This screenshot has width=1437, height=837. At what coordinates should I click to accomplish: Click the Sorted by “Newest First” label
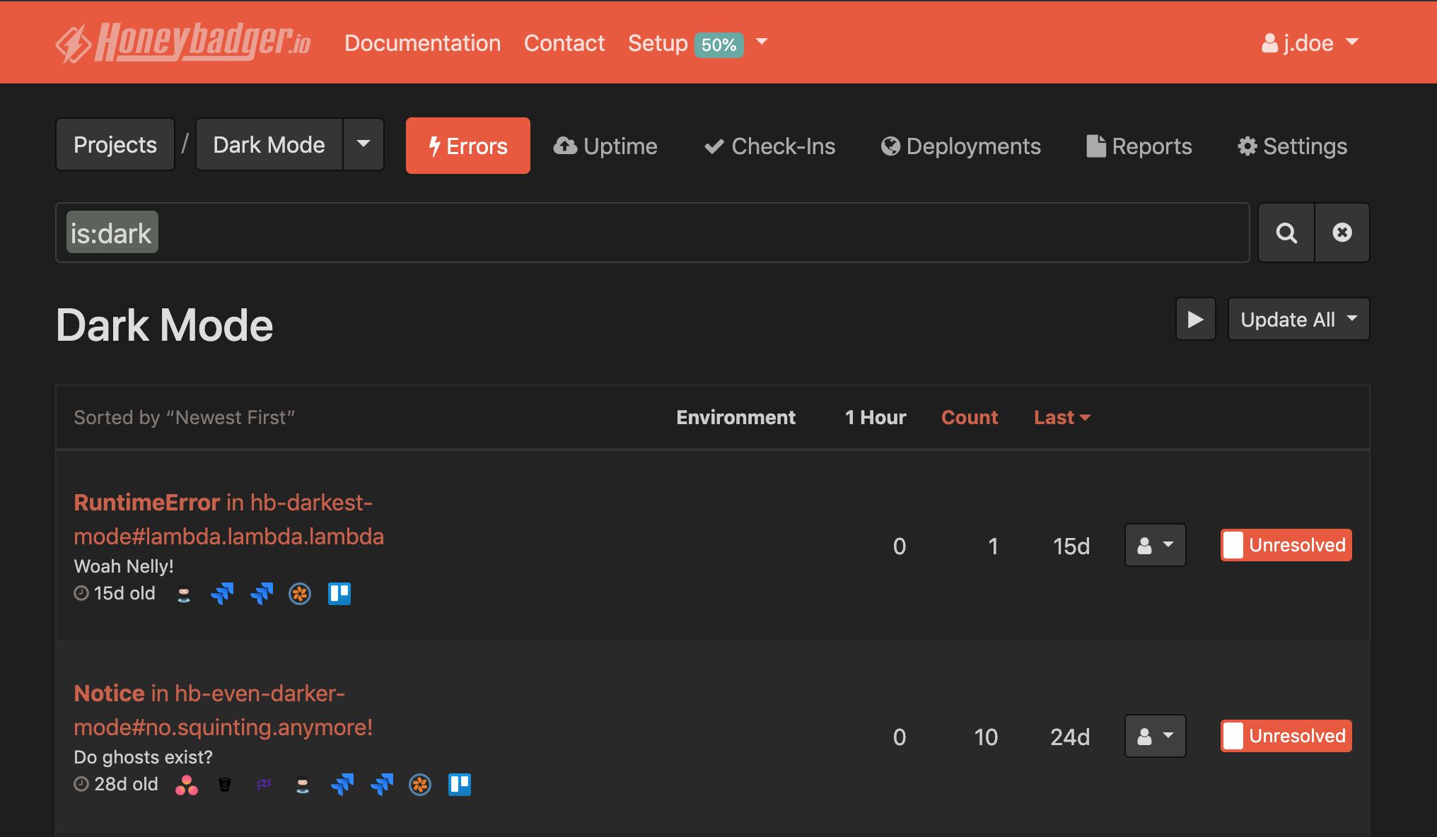pos(185,417)
